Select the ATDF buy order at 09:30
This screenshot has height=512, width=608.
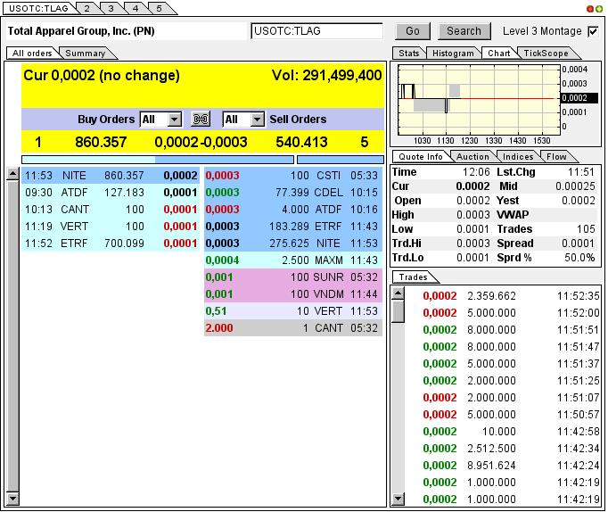(x=111, y=193)
